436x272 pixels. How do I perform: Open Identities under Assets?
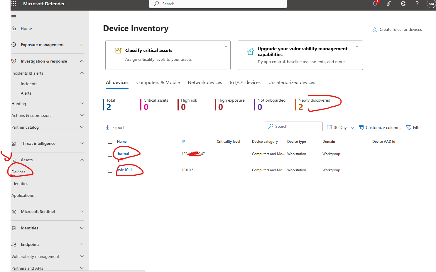[20, 184]
